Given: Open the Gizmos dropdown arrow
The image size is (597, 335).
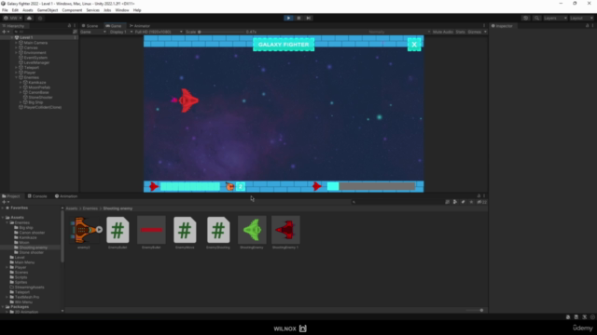Looking at the screenshot, I should click(x=485, y=32).
